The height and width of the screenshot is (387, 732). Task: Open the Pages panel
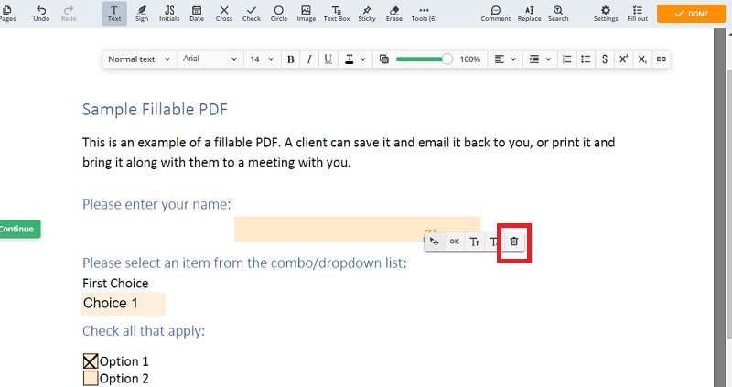pos(6,14)
